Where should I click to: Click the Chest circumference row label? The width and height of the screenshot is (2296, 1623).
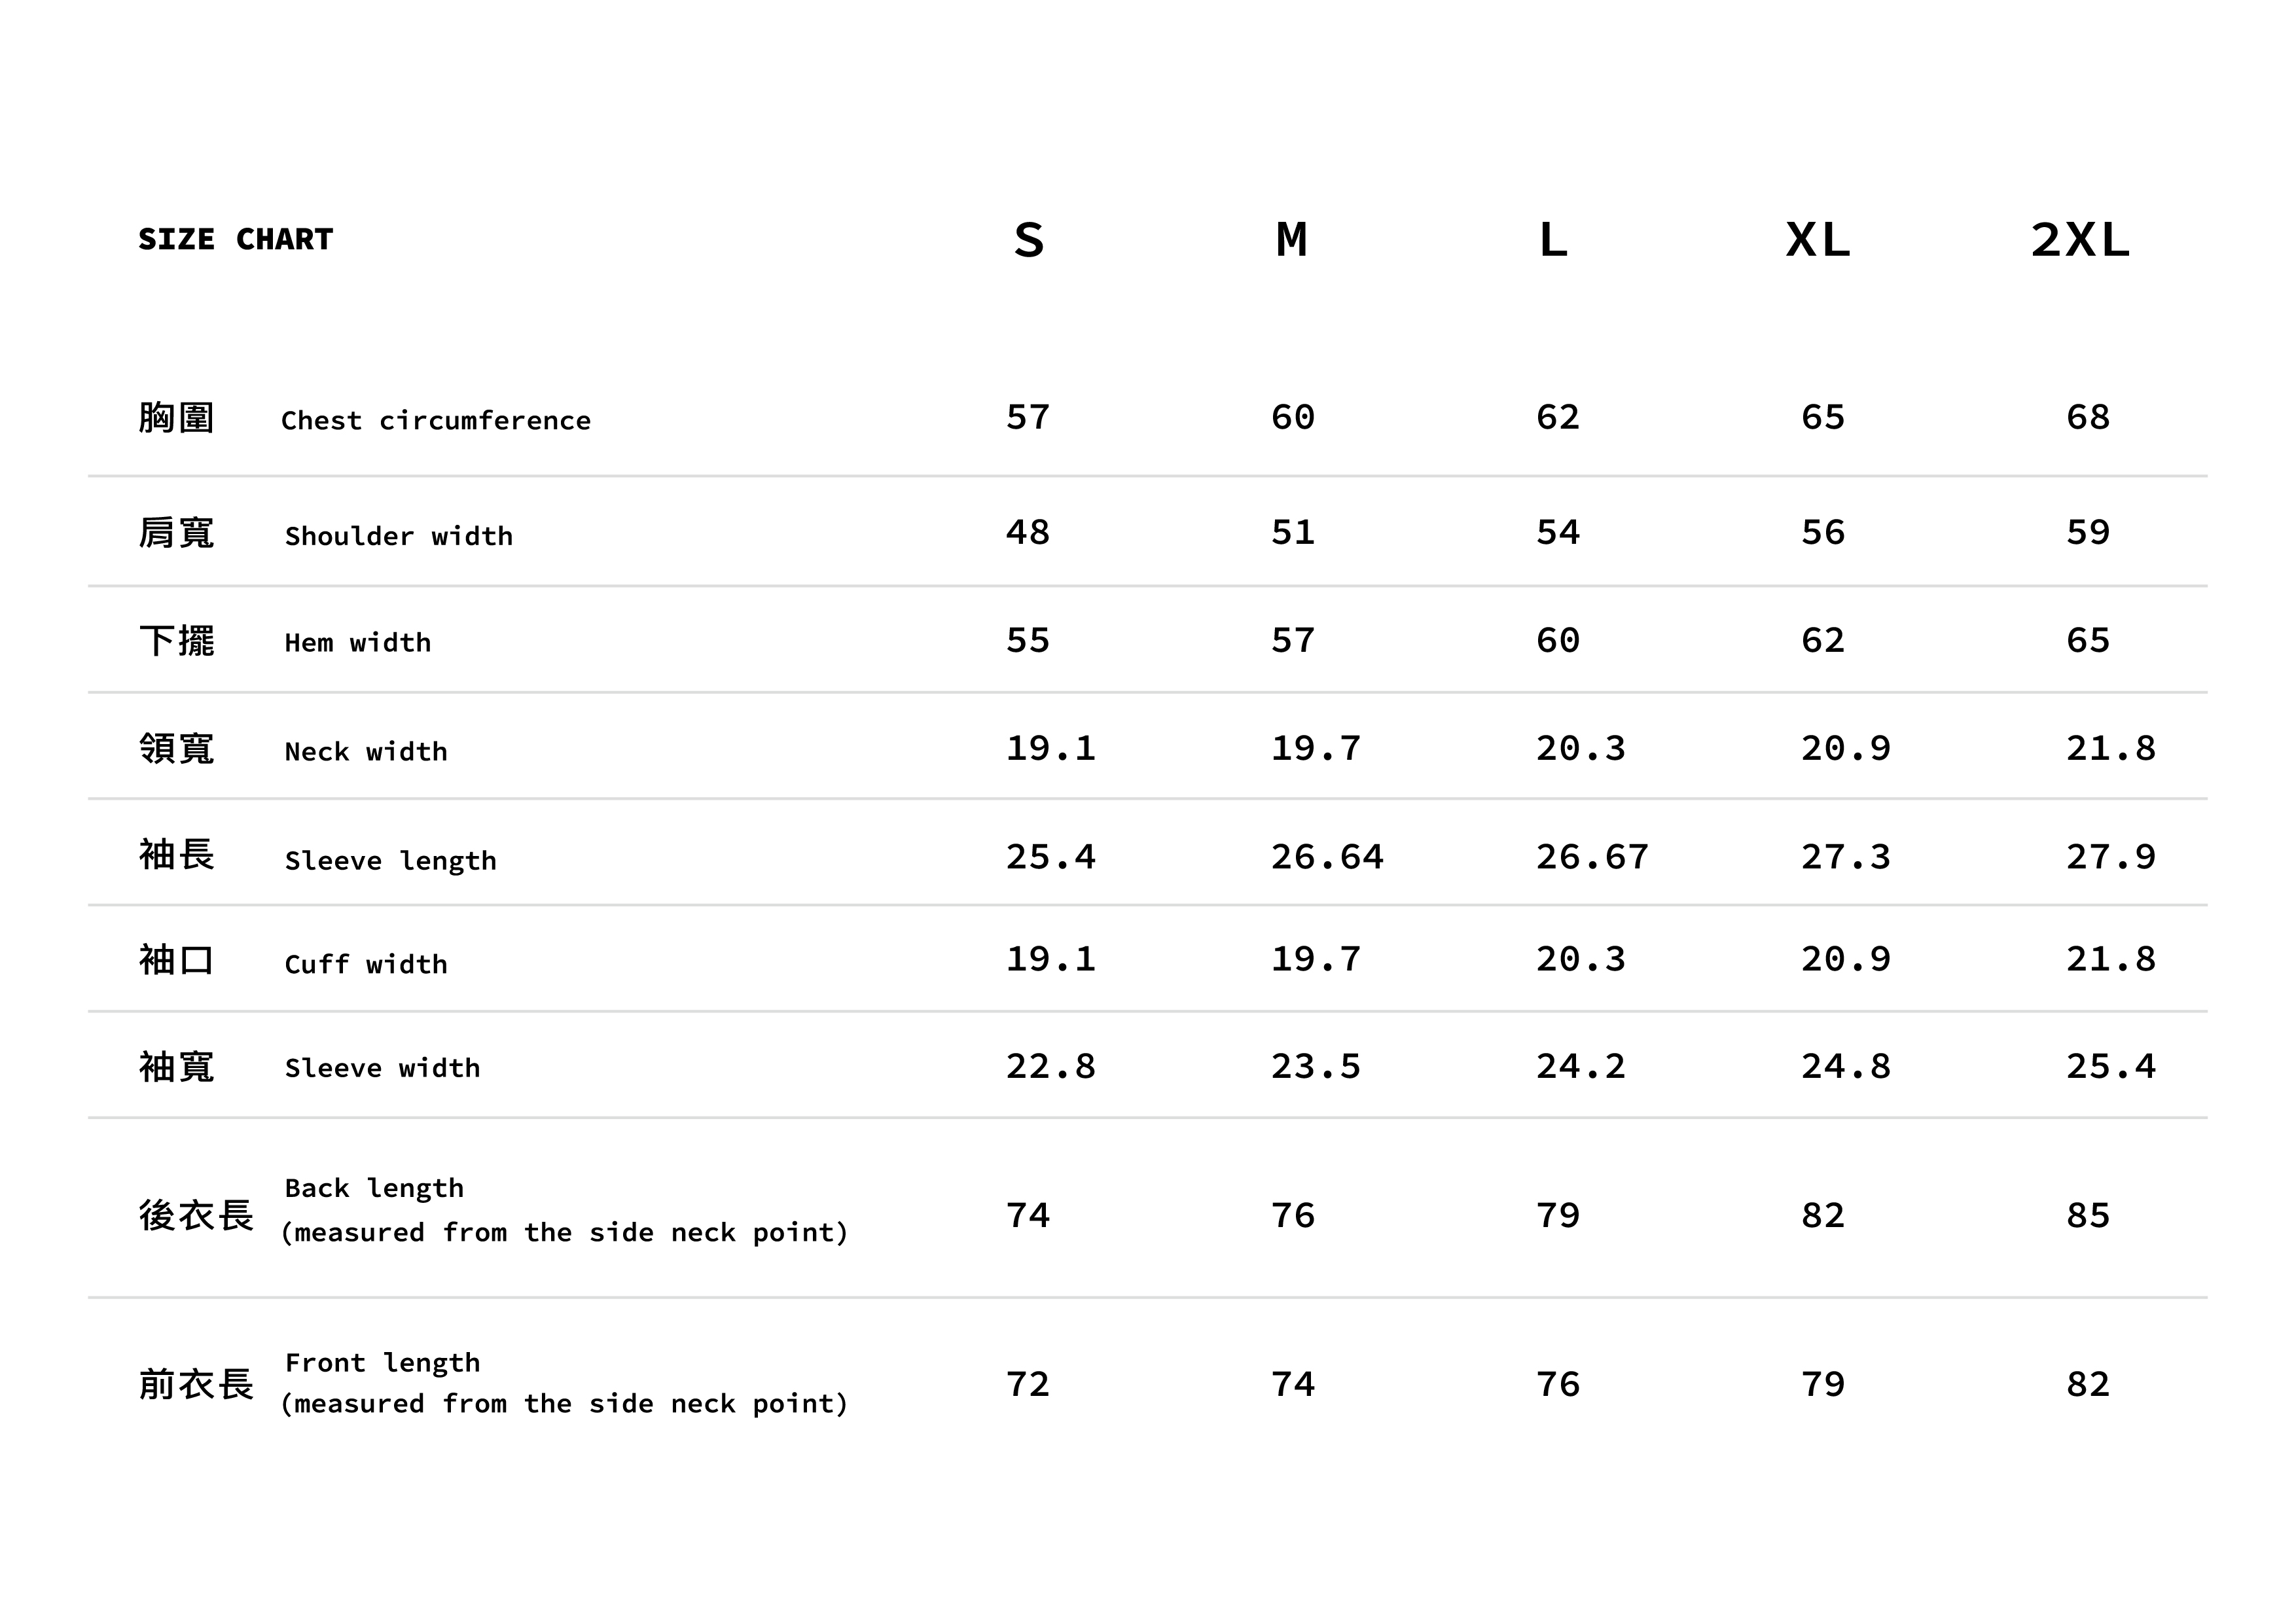click(435, 420)
